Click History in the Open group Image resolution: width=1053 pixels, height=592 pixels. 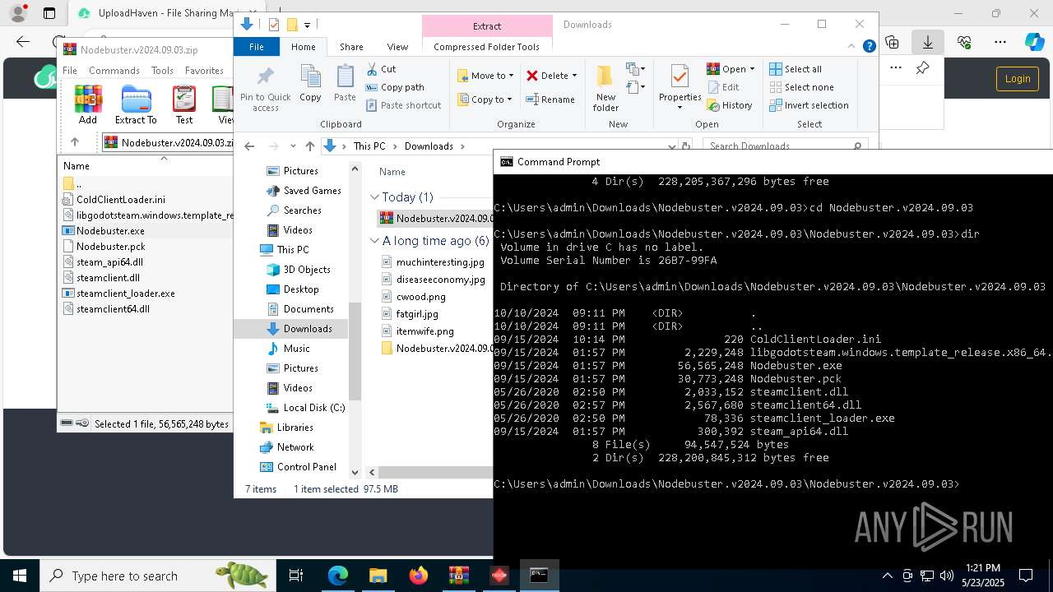pos(730,105)
